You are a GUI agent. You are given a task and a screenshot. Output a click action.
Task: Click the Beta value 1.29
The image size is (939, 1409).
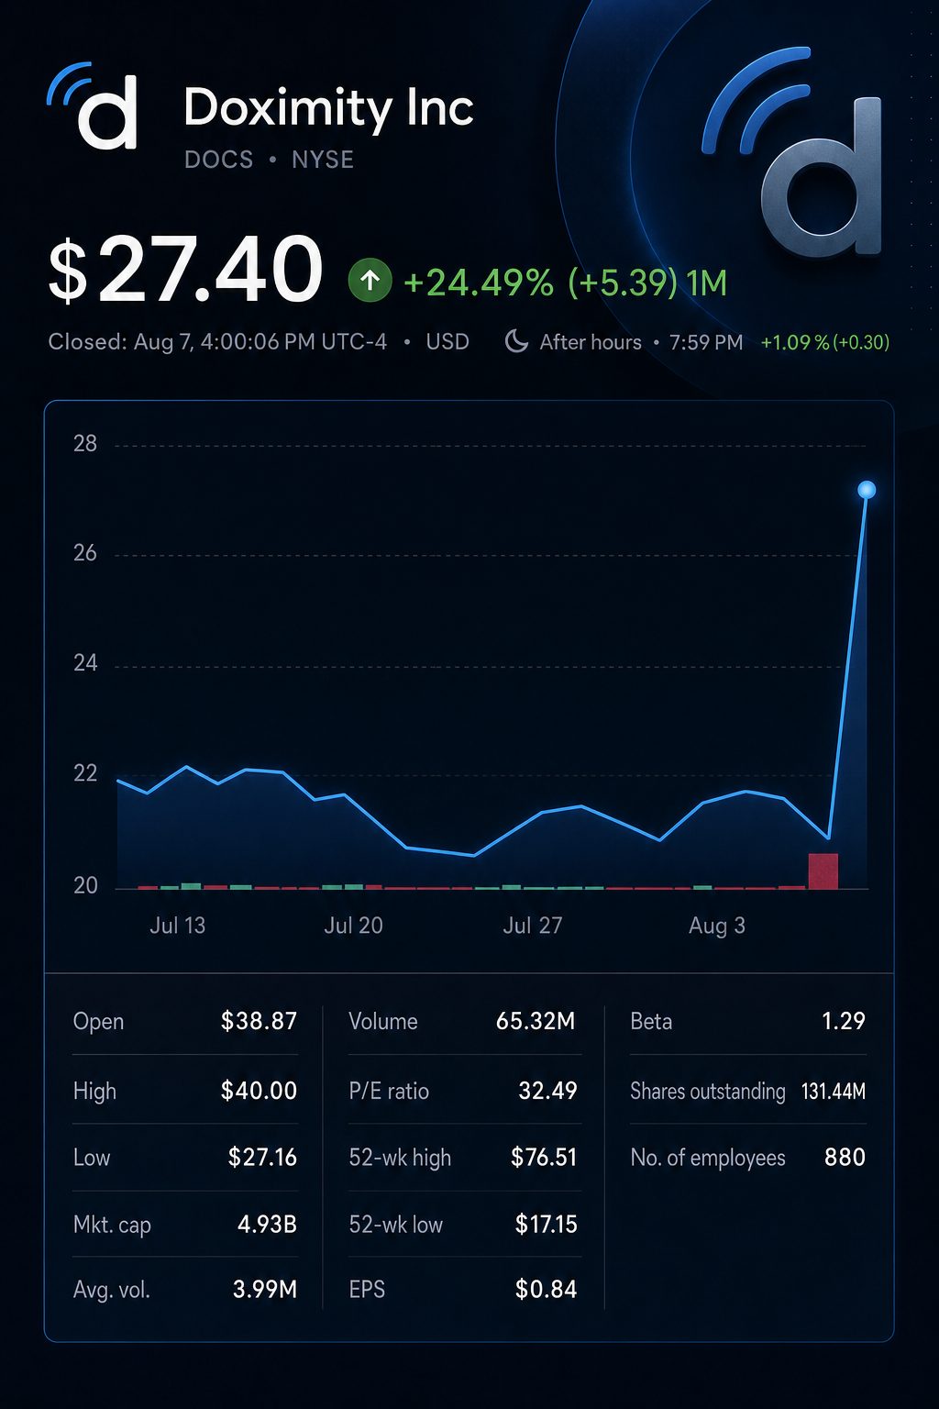click(x=844, y=1021)
